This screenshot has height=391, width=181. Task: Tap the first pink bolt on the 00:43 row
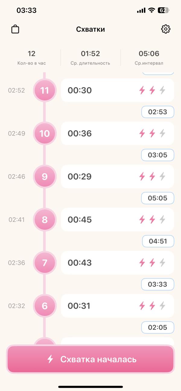pos(142,263)
